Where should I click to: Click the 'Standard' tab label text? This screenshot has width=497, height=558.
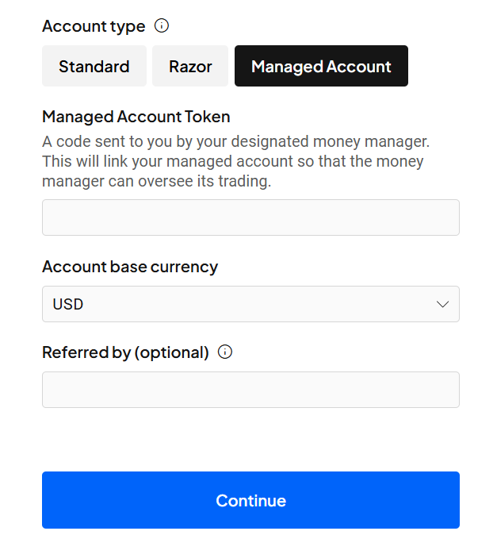(94, 67)
